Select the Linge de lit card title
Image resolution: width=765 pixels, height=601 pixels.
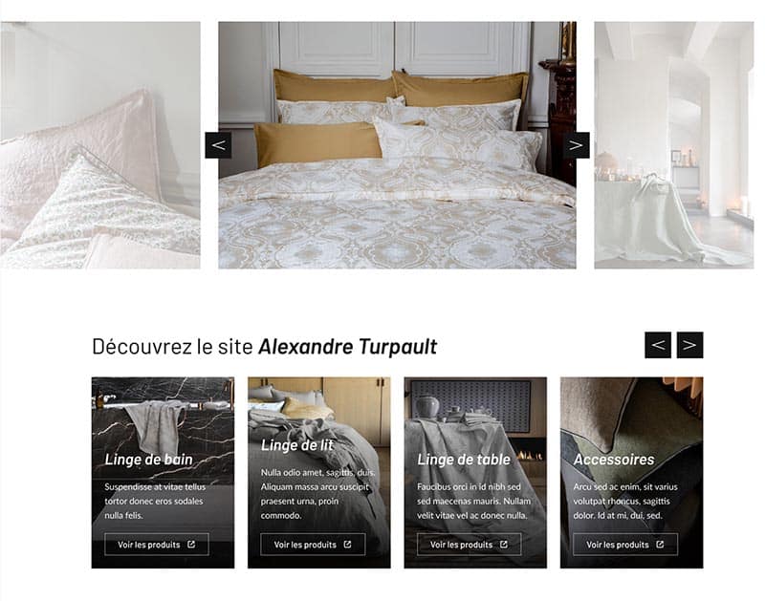(x=296, y=445)
